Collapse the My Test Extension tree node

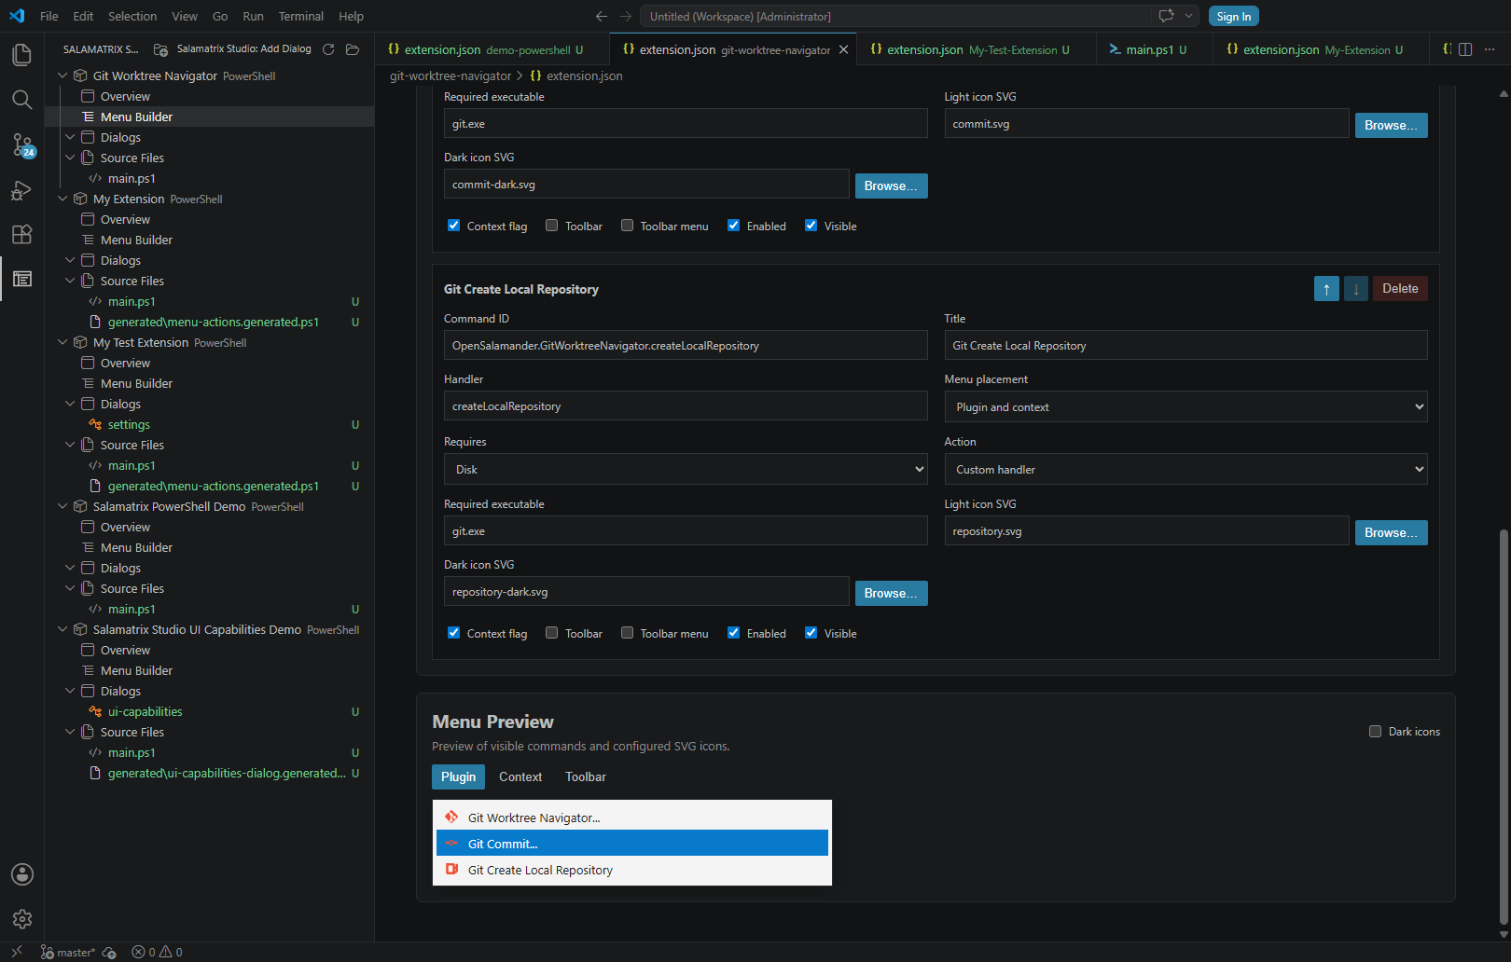(x=62, y=342)
